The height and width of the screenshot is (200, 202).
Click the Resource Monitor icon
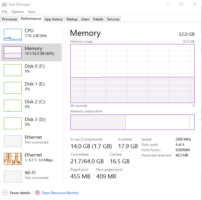point(37,193)
